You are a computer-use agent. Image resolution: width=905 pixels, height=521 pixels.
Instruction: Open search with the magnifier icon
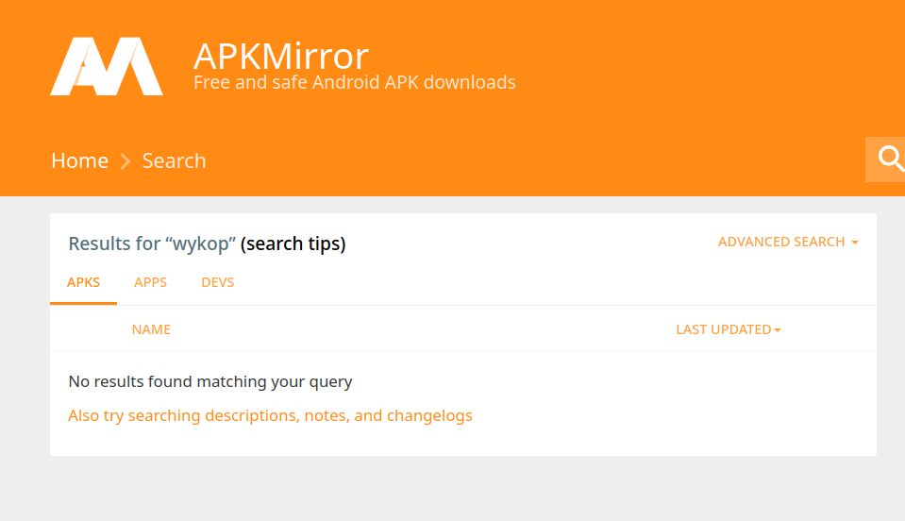coord(890,159)
